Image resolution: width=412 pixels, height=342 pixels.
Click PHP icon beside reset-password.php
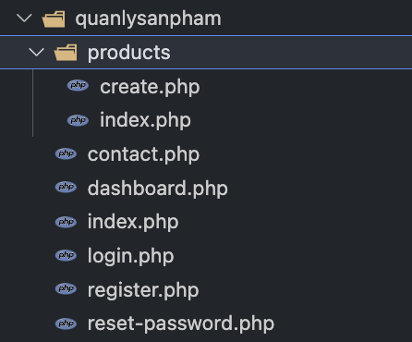[x=66, y=324]
